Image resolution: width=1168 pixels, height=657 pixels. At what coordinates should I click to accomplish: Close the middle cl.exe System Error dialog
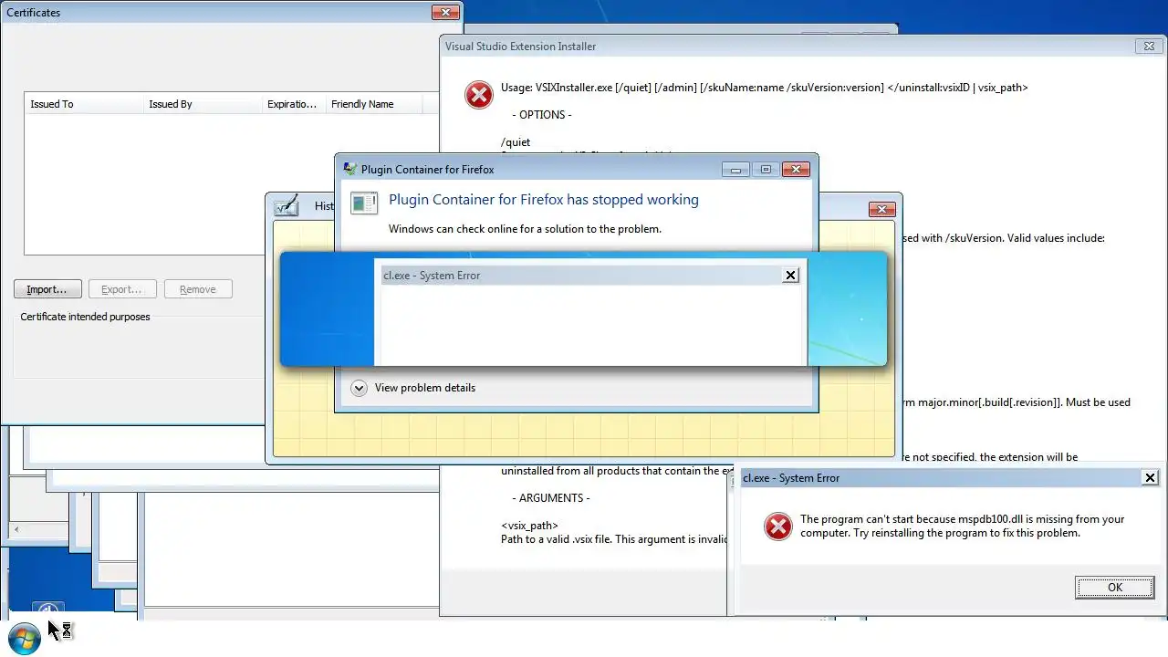[791, 275]
